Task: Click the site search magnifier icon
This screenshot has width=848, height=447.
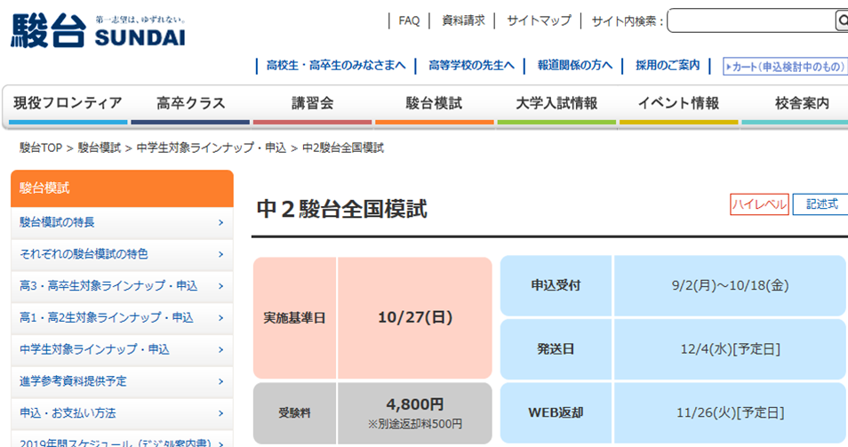Action: coord(842,21)
